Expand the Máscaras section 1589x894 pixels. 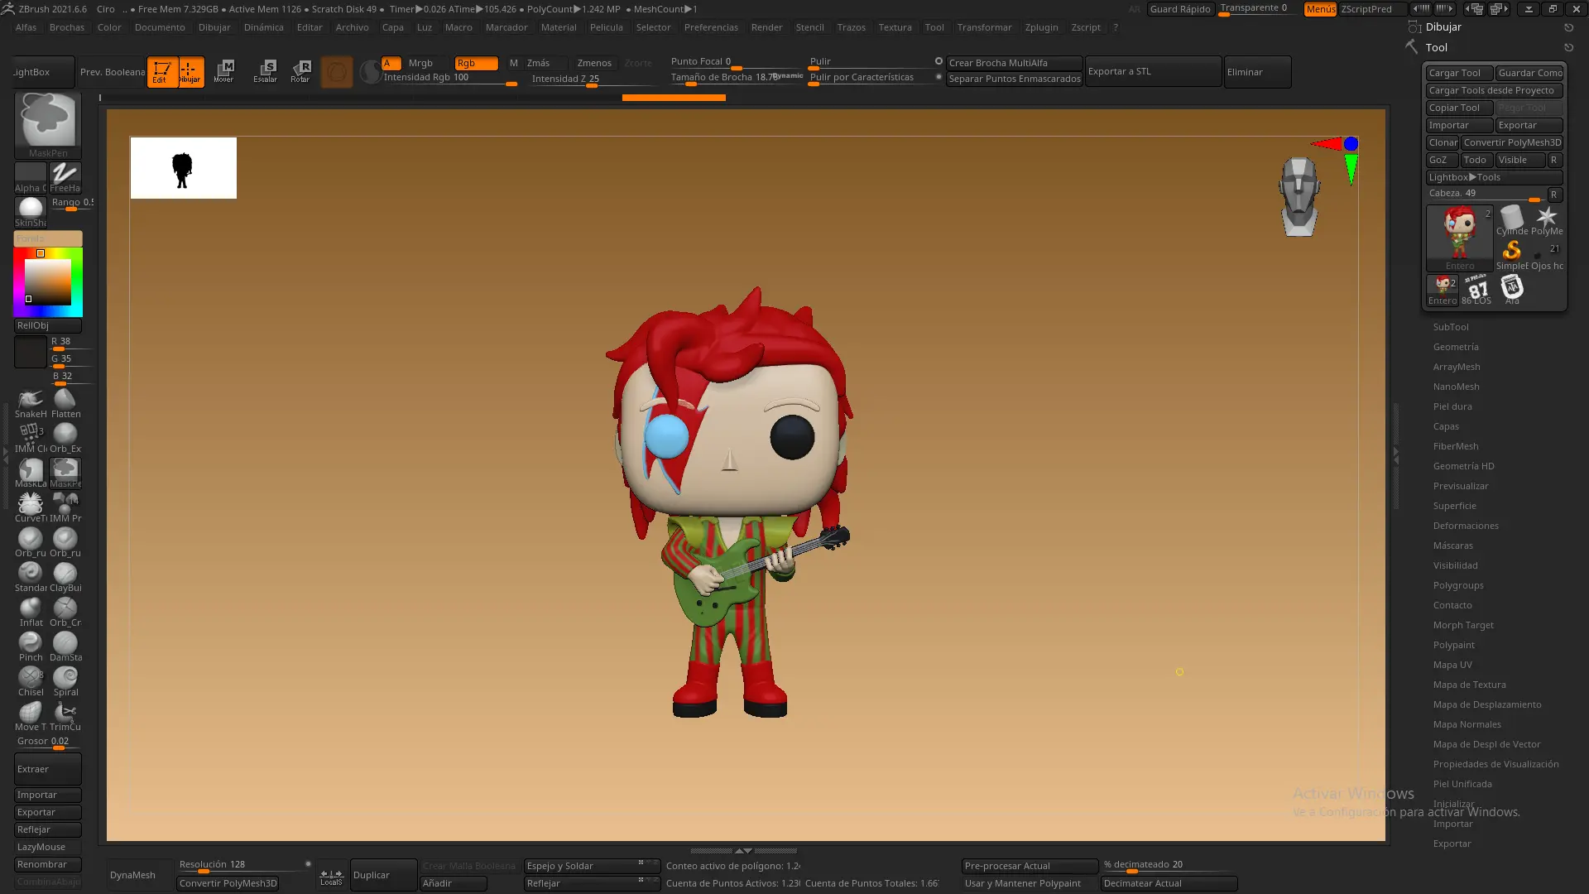pos(1453,546)
